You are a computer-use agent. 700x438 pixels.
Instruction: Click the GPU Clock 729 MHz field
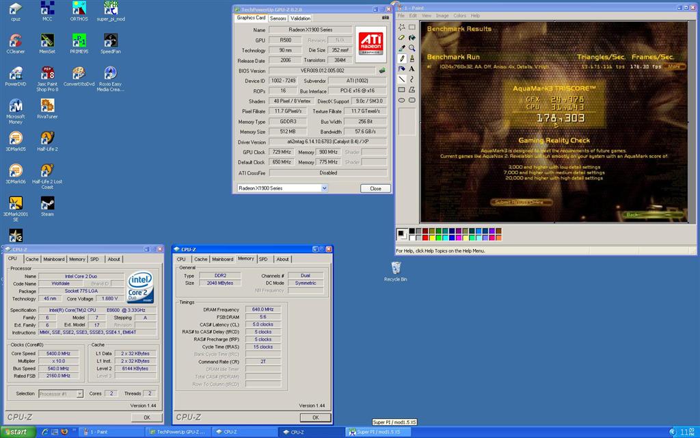coord(282,152)
